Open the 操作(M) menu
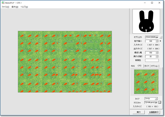This screenshot has height=117, width=165. coord(15,7)
